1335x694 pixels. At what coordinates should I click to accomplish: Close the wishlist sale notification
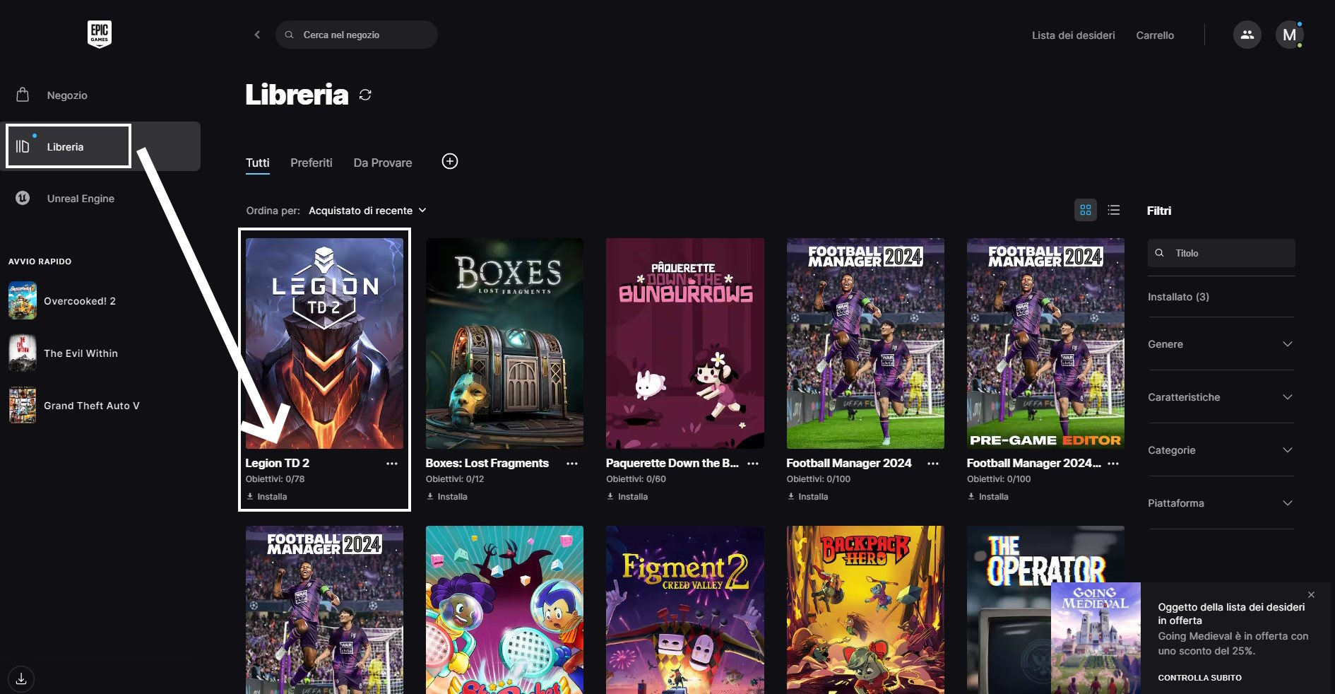tap(1311, 595)
